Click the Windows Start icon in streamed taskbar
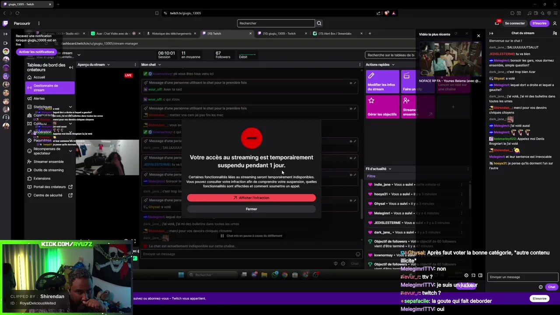Image resolution: width=560 pixels, height=315 pixels. [181, 275]
